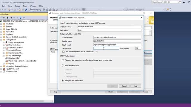Click the Analysis Services MDX Query icon

point(47,10)
